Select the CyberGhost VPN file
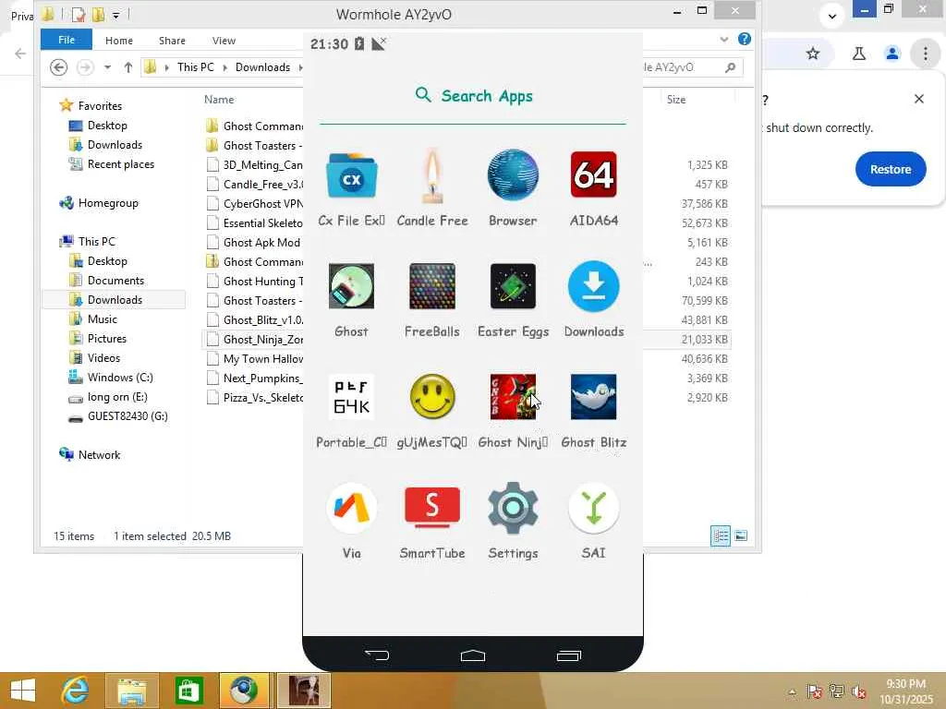 [x=262, y=204]
